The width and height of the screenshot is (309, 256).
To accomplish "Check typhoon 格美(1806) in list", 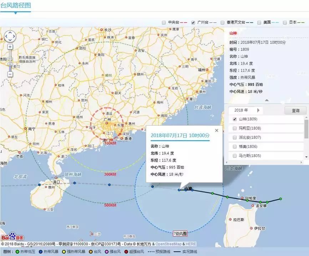I will (234, 146).
